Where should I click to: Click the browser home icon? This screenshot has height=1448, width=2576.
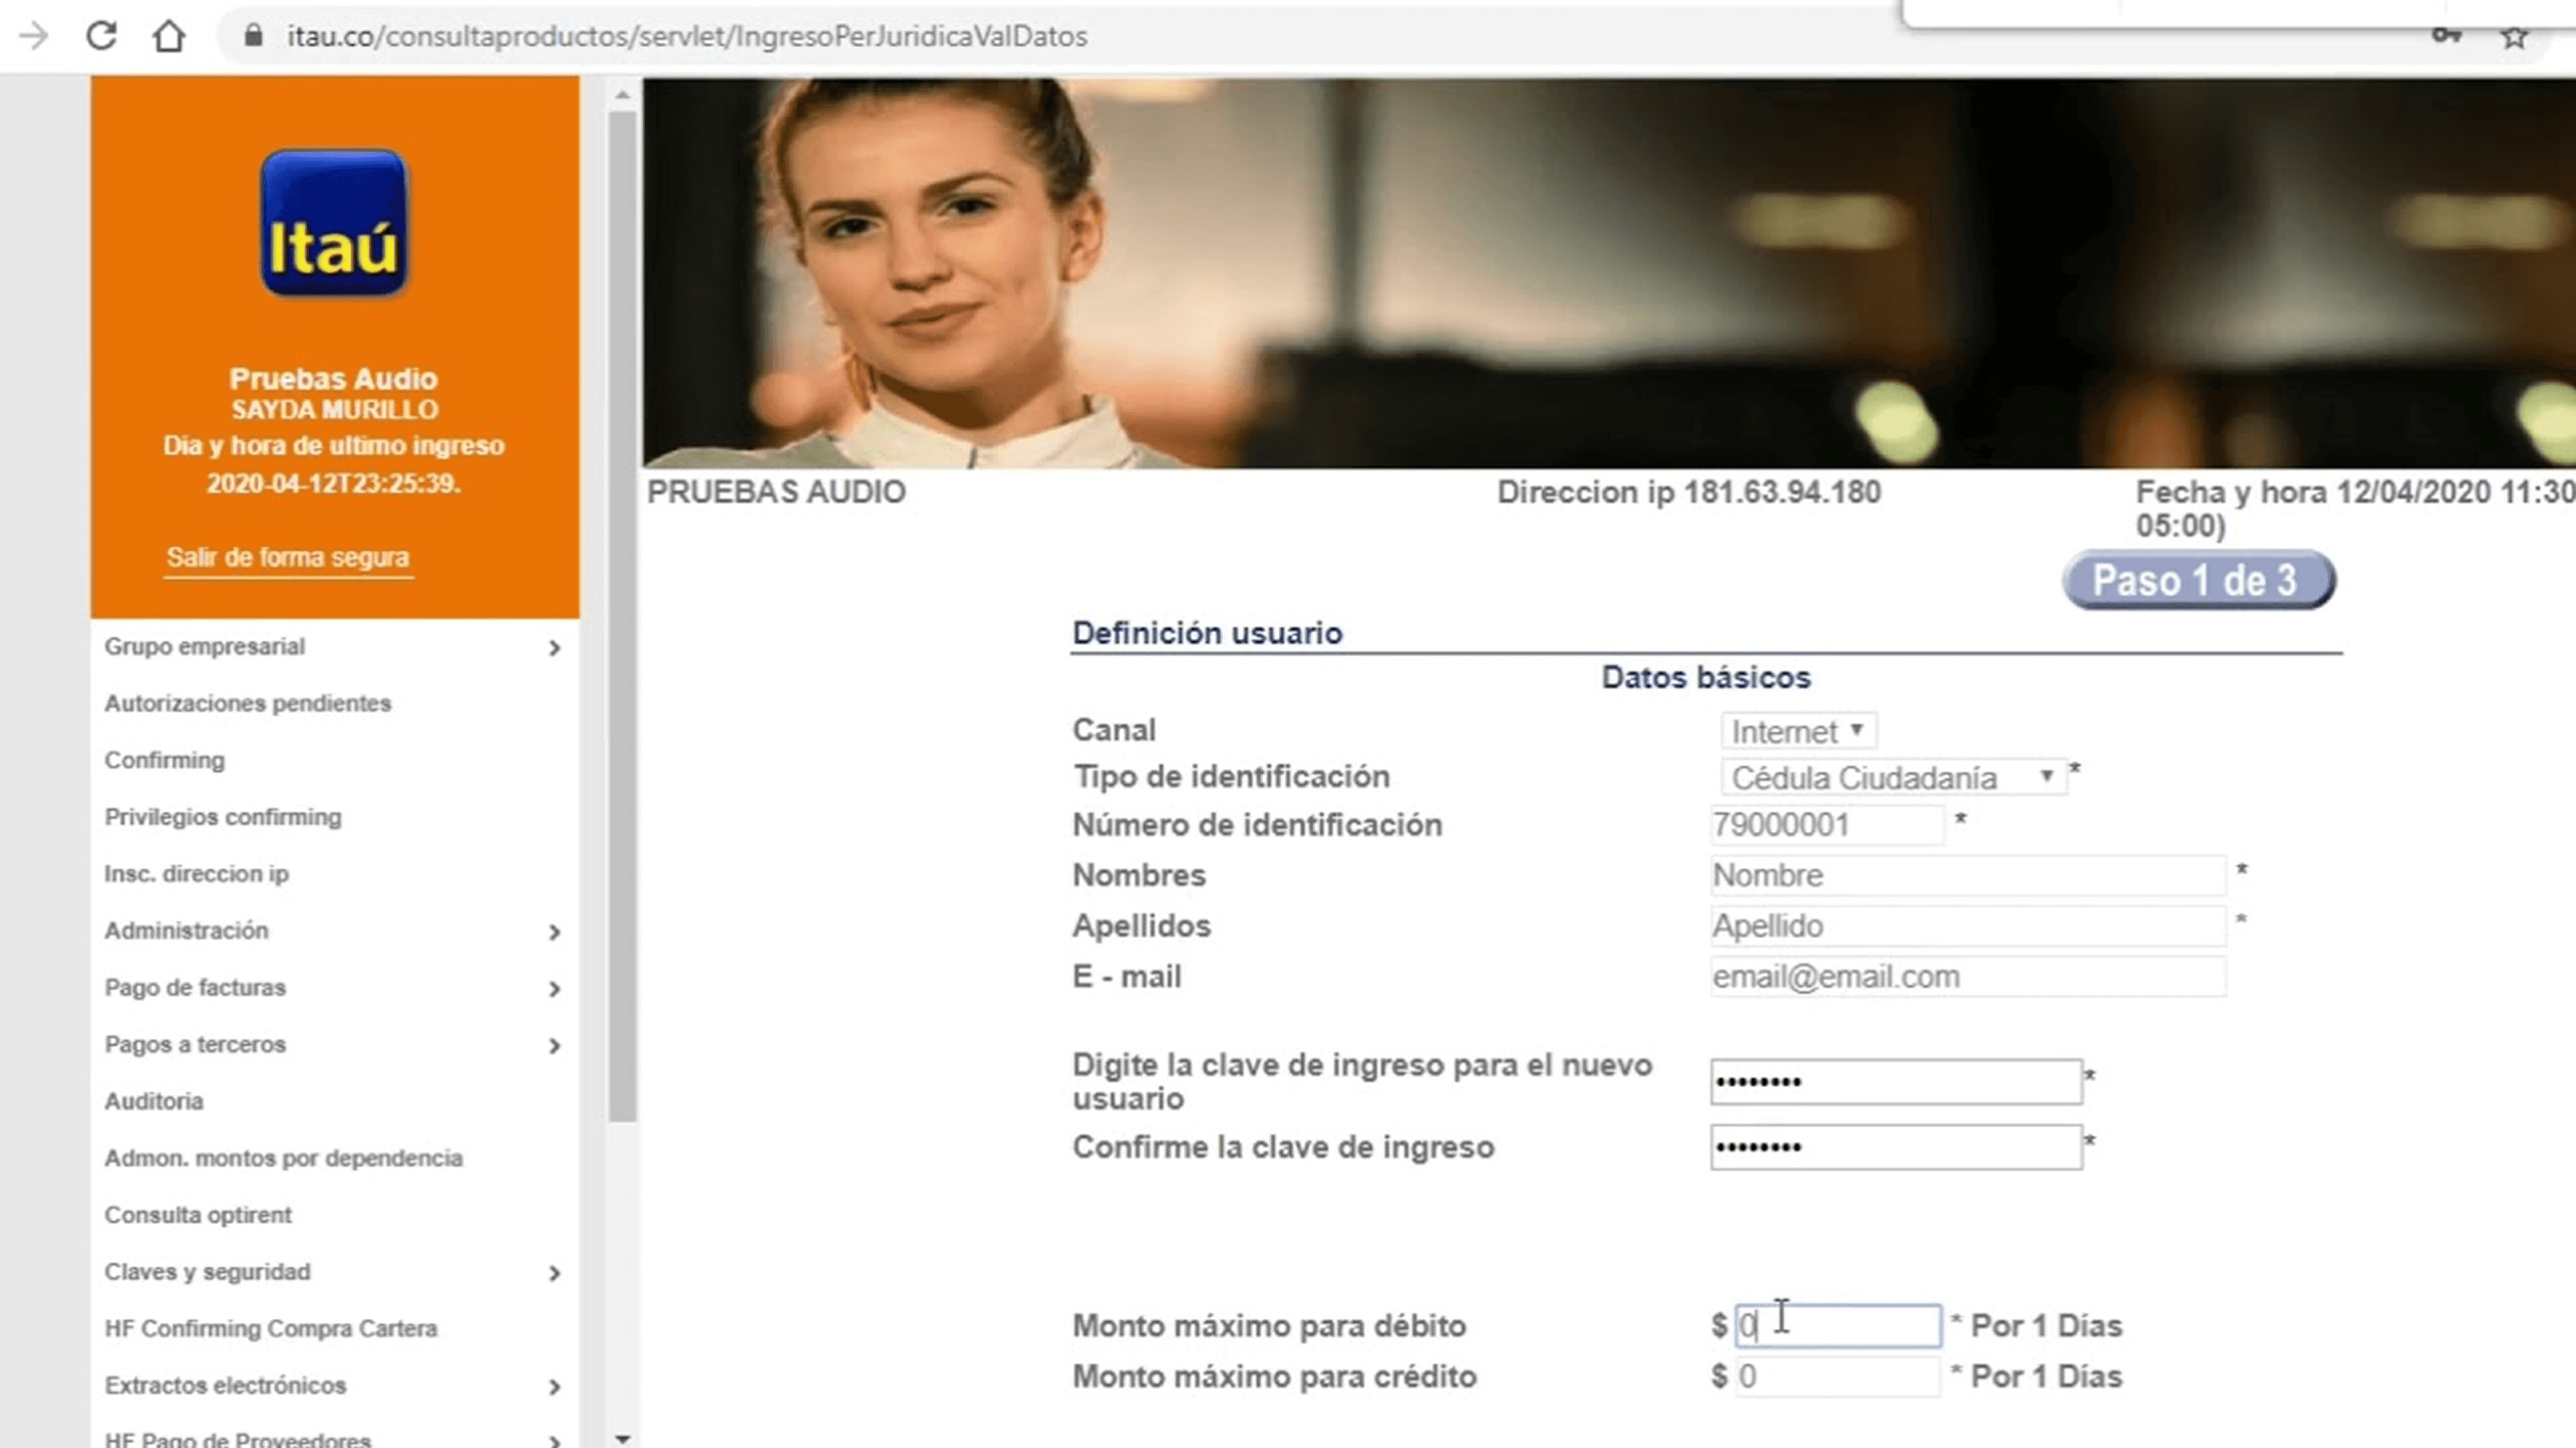tap(169, 36)
